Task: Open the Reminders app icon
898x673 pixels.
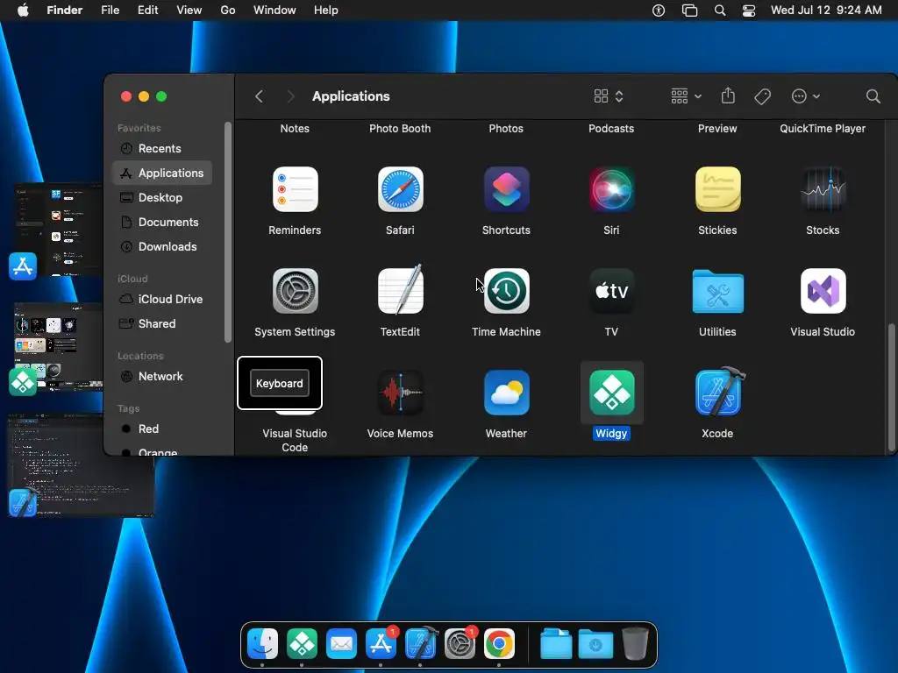Action: [295, 189]
